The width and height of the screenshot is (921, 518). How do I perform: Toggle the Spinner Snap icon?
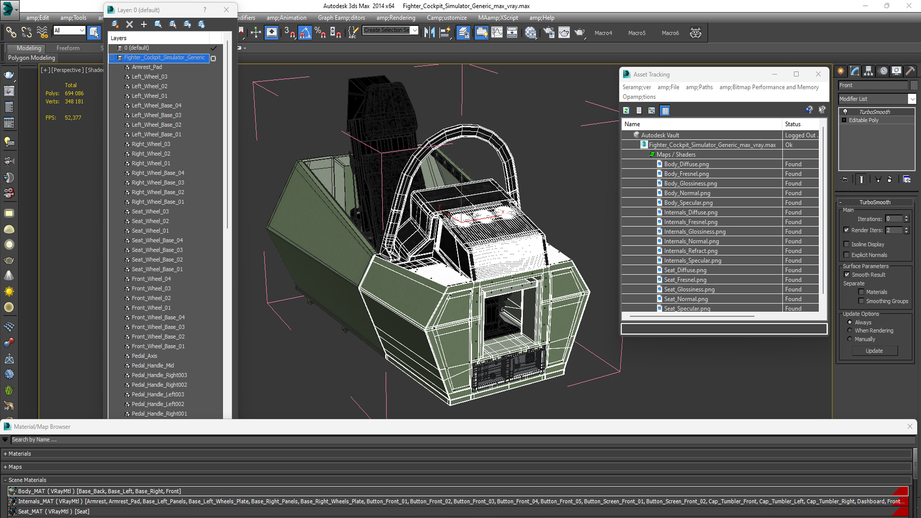pyautogui.click(x=336, y=32)
